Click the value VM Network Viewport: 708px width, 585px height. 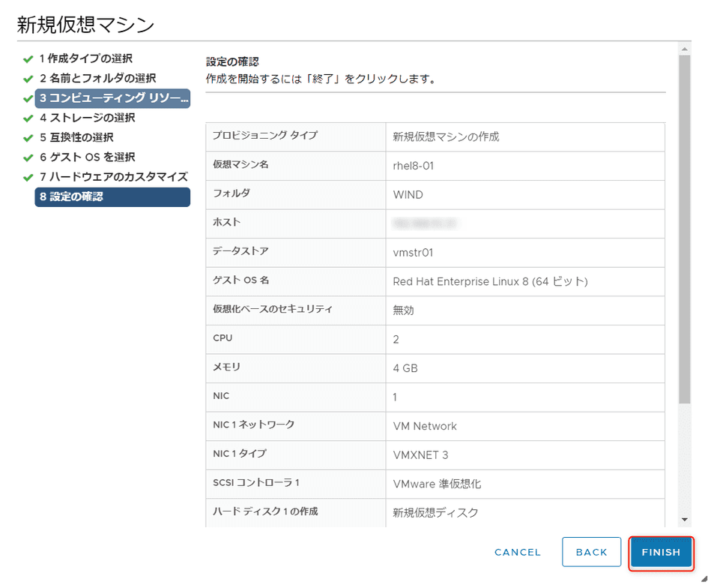tap(425, 426)
